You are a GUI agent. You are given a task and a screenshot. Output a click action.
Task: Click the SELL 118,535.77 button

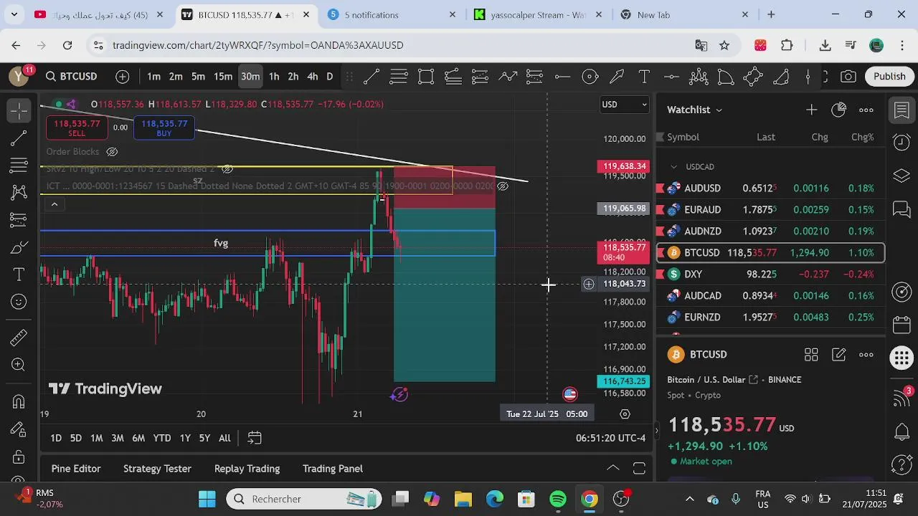tap(77, 128)
